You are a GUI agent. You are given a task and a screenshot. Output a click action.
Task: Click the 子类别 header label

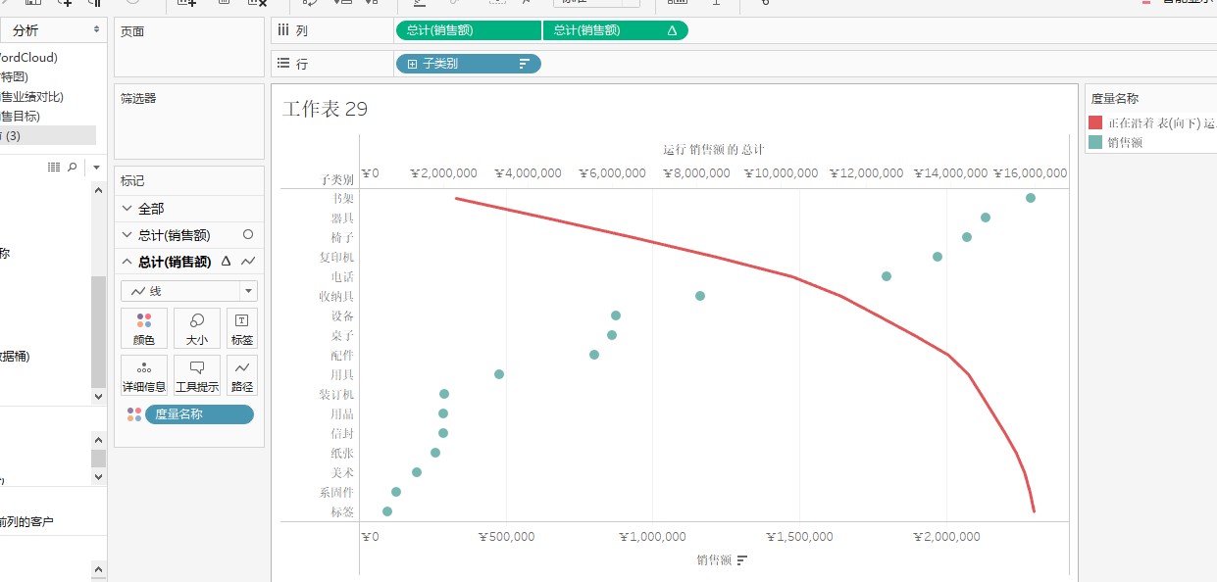pos(337,180)
